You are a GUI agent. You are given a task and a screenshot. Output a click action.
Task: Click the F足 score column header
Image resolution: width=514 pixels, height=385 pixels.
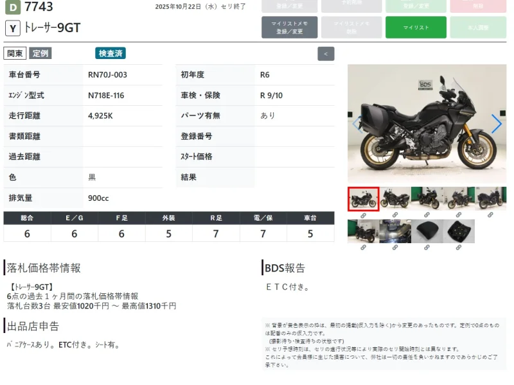pyautogui.click(x=121, y=218)
